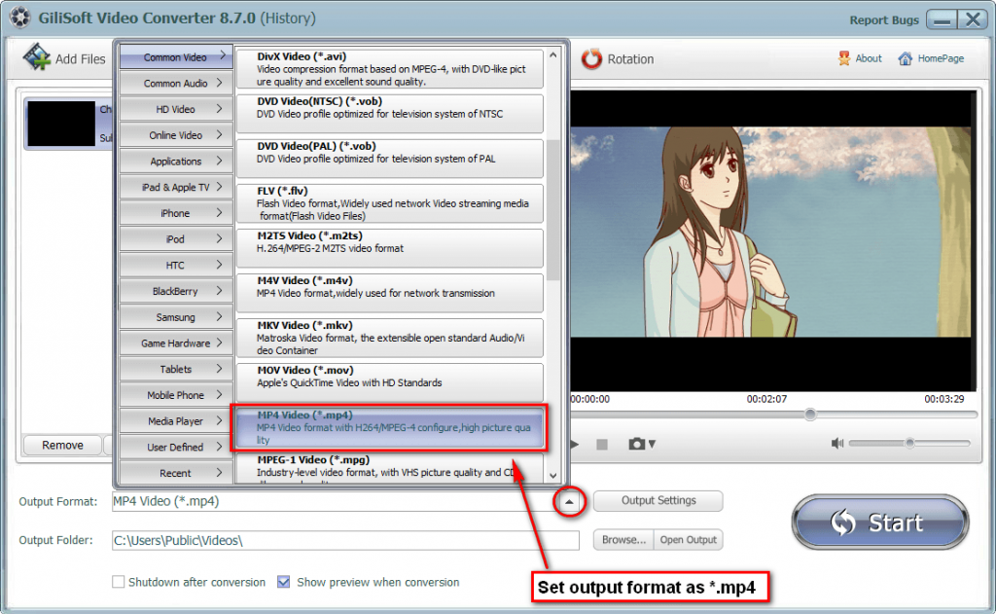Image resolution: width=996 pixels, height=614 pixels.
Task: Click the Rotation red arrow icon
Action: (x=591, y=58)
